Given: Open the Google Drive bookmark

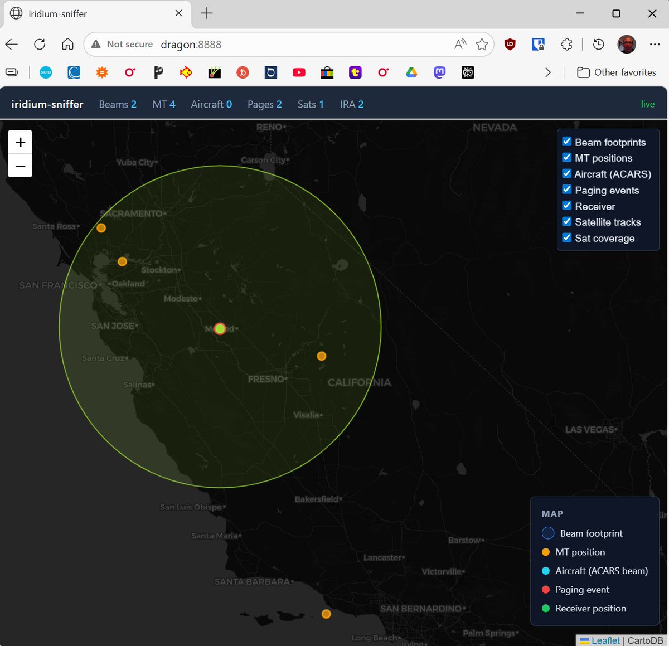Looking at the screenshot, I should pos(411,72).
